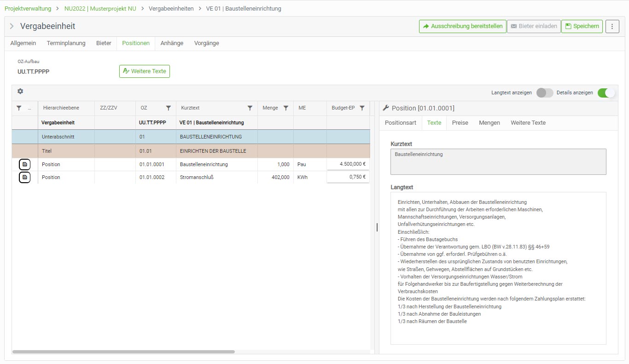Click Menge cell 402,000

tap(275, 177)
